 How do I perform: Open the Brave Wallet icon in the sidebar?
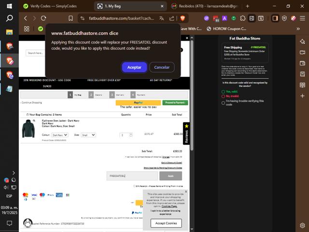click(303, 63)
